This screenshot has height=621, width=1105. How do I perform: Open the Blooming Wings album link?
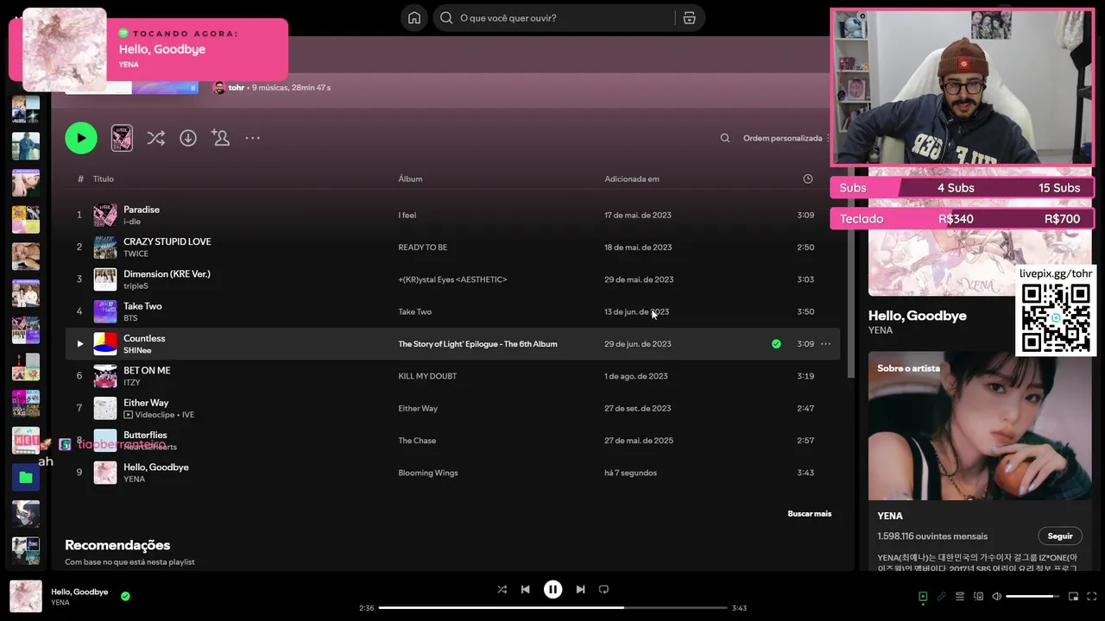coord(427,473)
